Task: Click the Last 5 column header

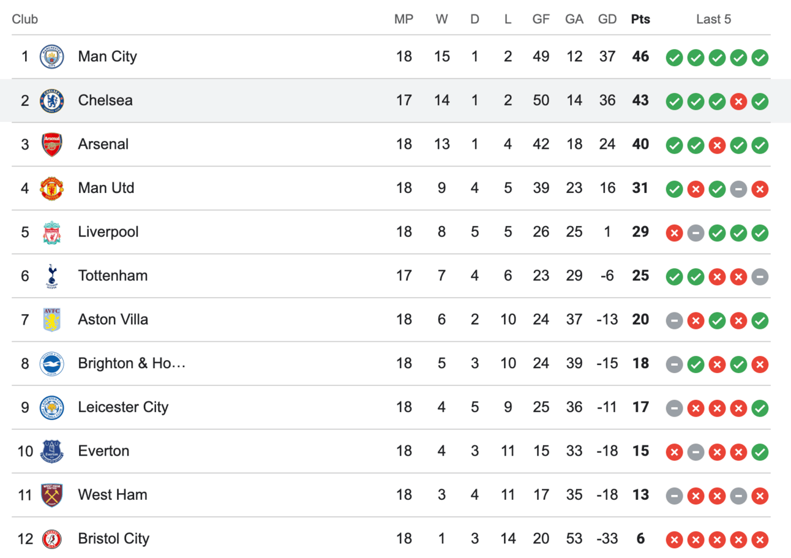Action: coord(713,19)
